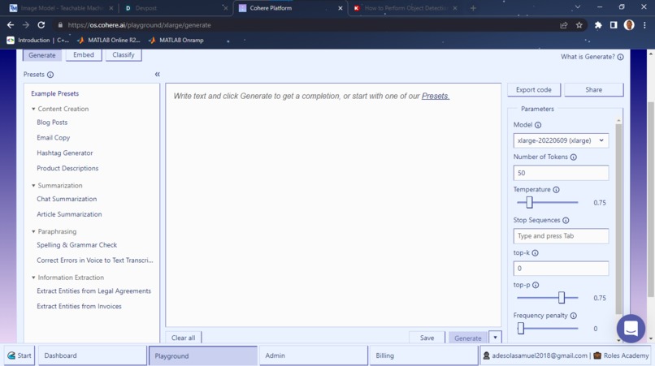The width and height of the screenshot is (655, 366).
Task: Click the share page icon in address bar
Action: coord(563,25)
